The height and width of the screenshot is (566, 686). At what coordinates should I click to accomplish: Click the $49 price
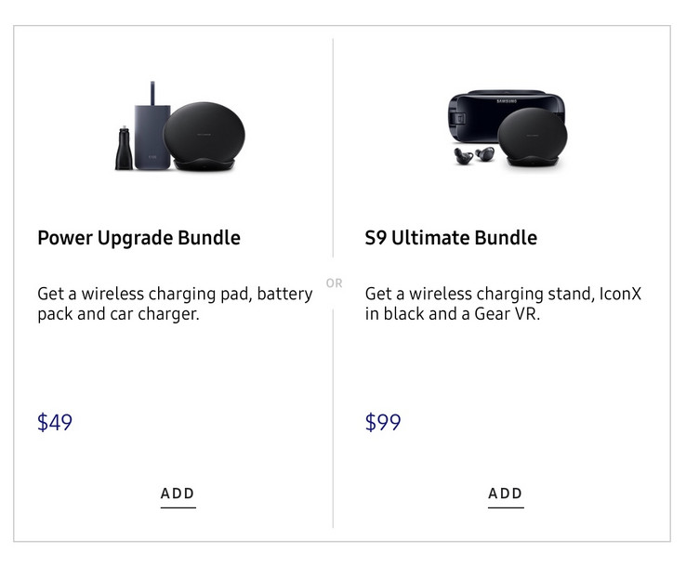(55, 422)
